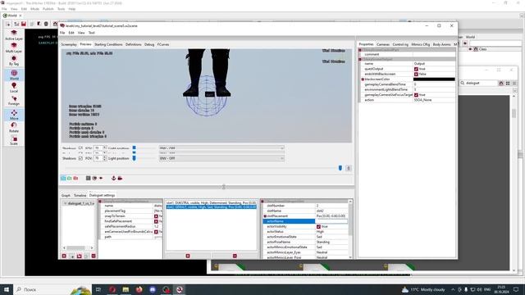This screenshot has width=525, height=295.
Task: Click the Discord icon in Windows taskbar
Action: [x=153, y=289]
